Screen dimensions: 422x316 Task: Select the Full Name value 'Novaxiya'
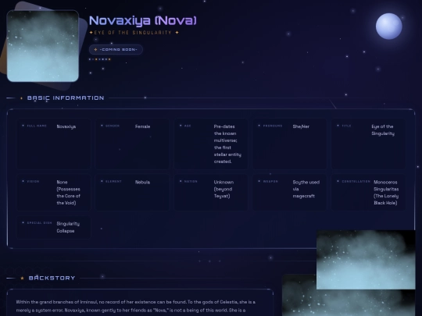(x=66, y=126)
